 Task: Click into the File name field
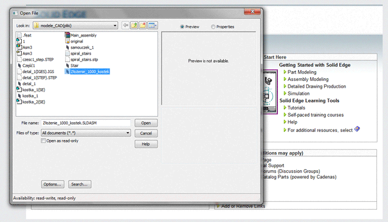coord(86,123)
